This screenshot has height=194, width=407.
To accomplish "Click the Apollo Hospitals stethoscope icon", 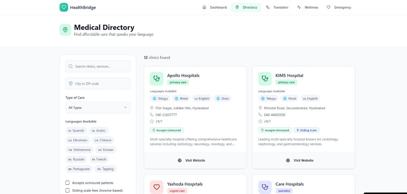I will (157, 78).
